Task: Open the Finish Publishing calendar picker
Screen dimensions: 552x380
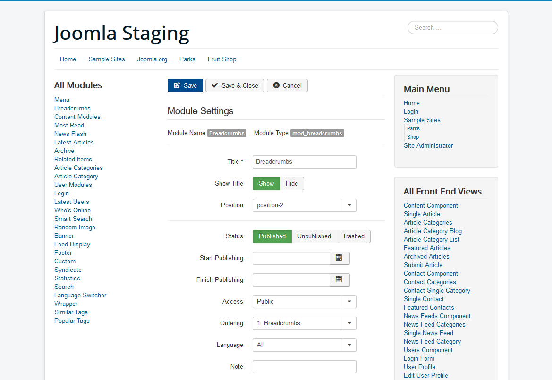Action: click(340, 280)
